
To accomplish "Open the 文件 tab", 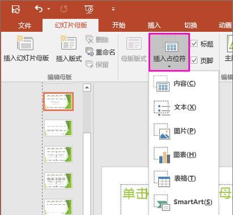I will 24,26.
